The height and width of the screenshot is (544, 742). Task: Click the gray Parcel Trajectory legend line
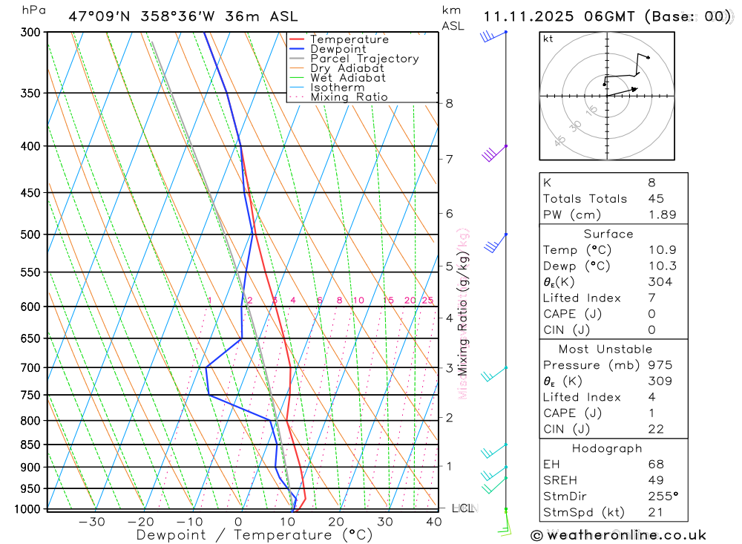(x=296, y=59)
